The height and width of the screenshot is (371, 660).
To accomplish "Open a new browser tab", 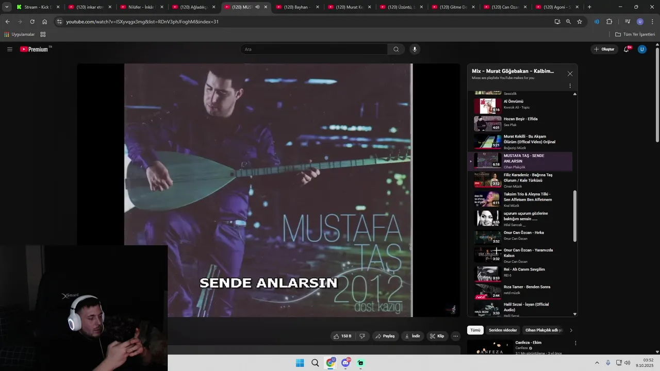I will [589, 7].
